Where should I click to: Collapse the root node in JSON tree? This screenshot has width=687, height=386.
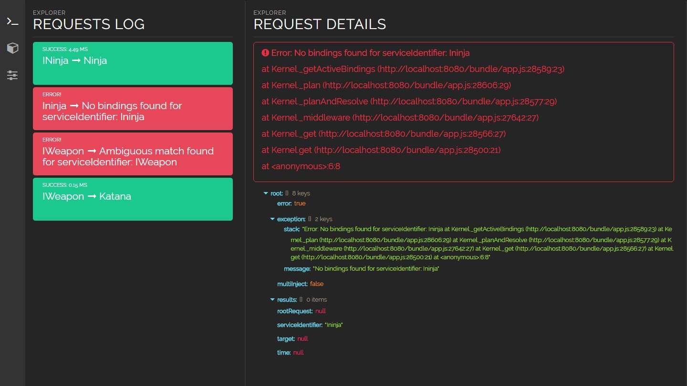click(x=266, y=193)
